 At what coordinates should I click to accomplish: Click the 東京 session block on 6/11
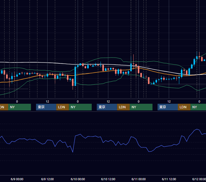pos(168,107)
